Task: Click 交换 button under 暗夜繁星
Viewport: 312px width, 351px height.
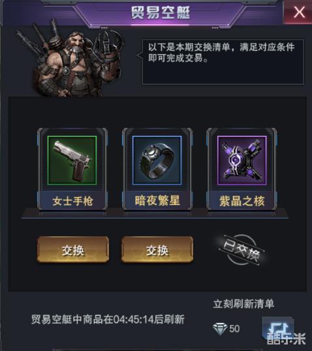Action: 157,249
